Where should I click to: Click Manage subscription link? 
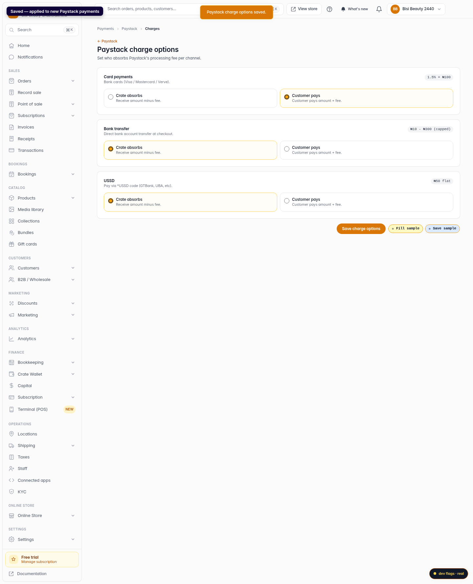point(39,562)
